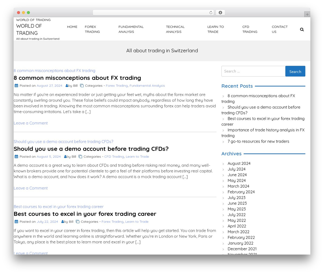Open heading '8 common misconceptions about FX trading'
324x274 pixels.
[77, 78]
